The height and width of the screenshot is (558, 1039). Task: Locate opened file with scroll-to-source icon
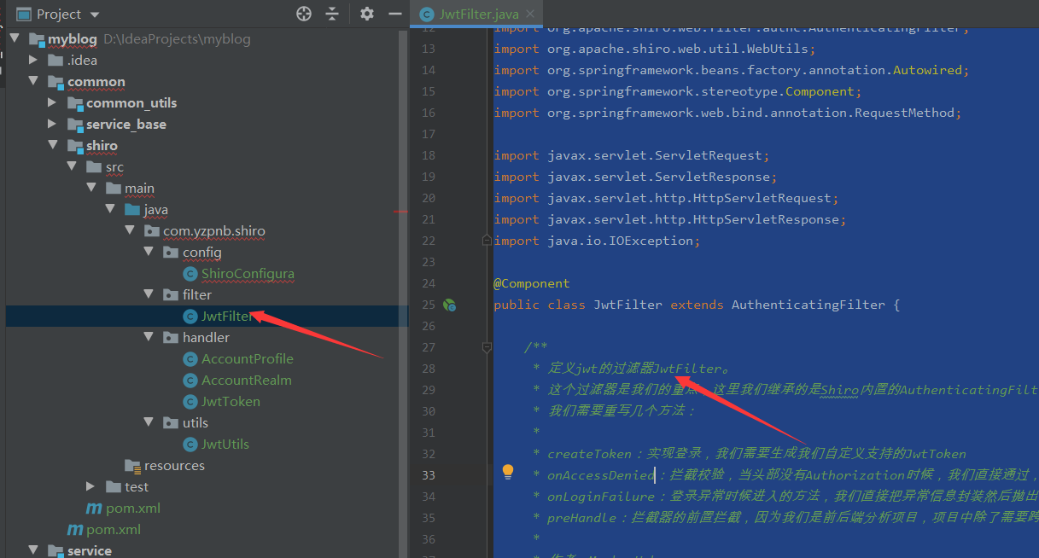303,13
